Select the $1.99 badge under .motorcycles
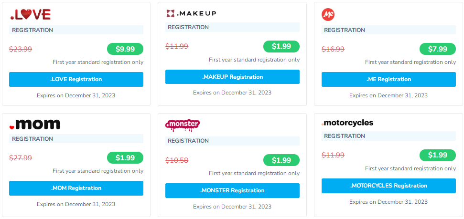464x219 pixels. pos(438,155)
